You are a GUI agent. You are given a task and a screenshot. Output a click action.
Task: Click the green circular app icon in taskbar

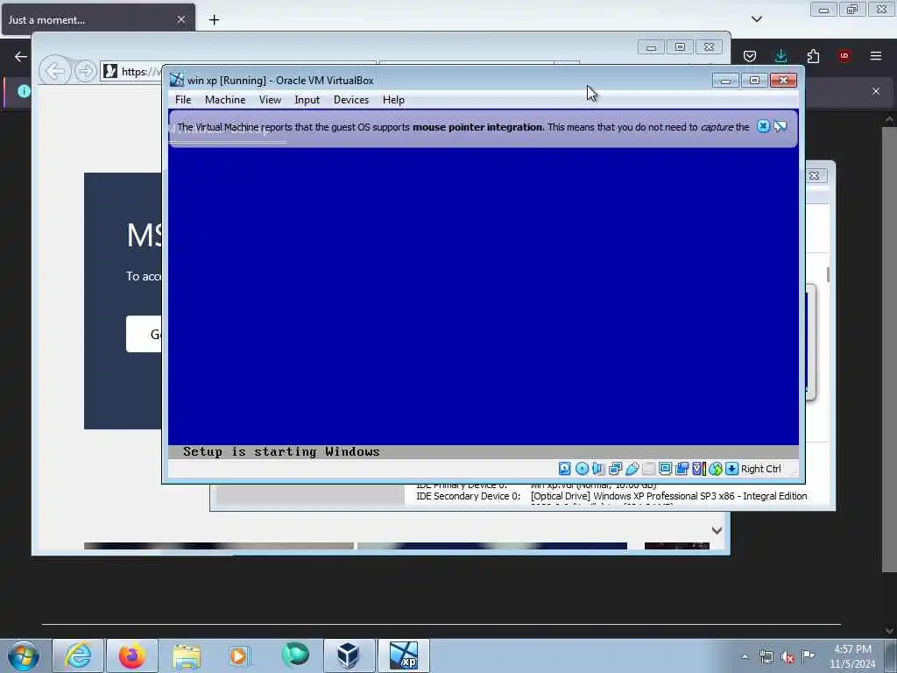[294, 655]
